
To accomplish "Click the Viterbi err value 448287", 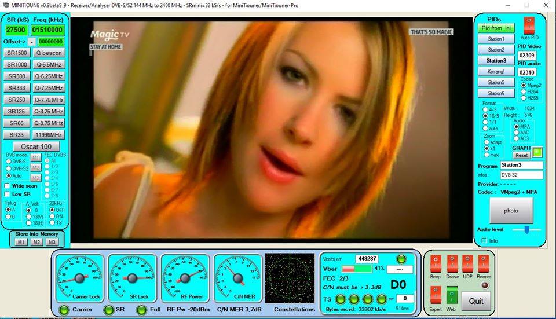I will (367, 259).
